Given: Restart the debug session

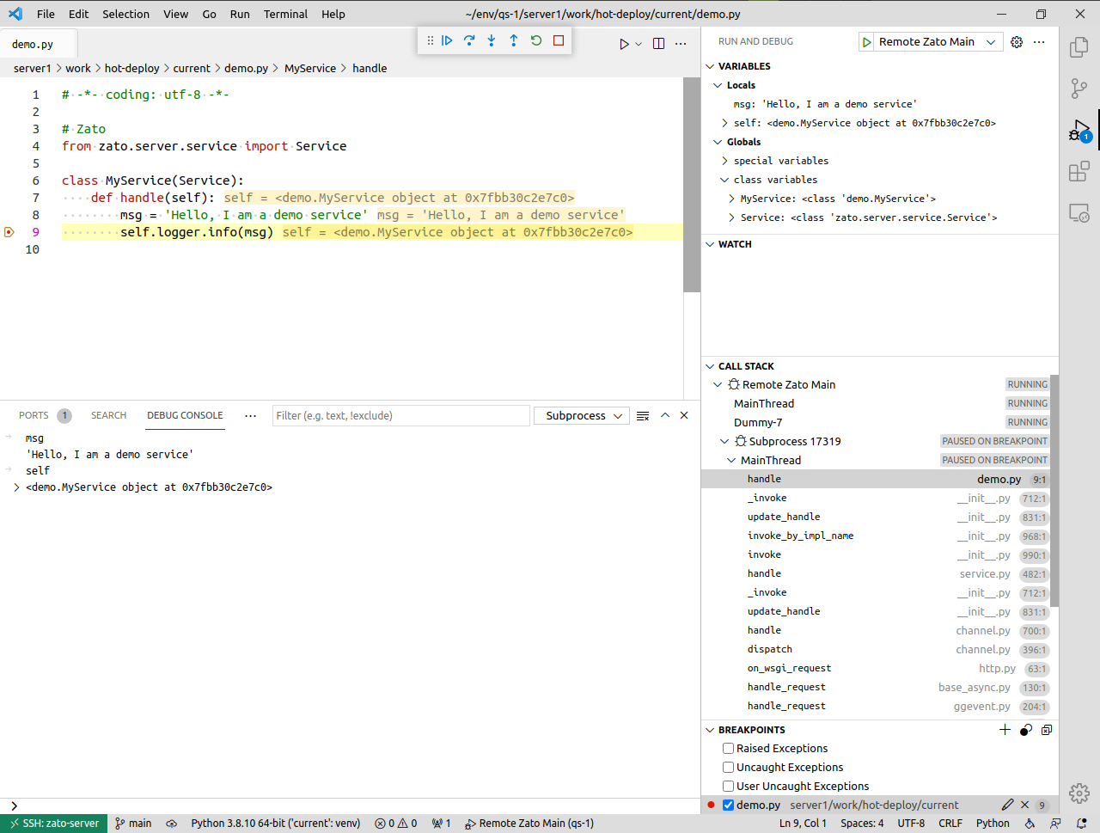Looking at the screenshot, I should pos(536,40).
